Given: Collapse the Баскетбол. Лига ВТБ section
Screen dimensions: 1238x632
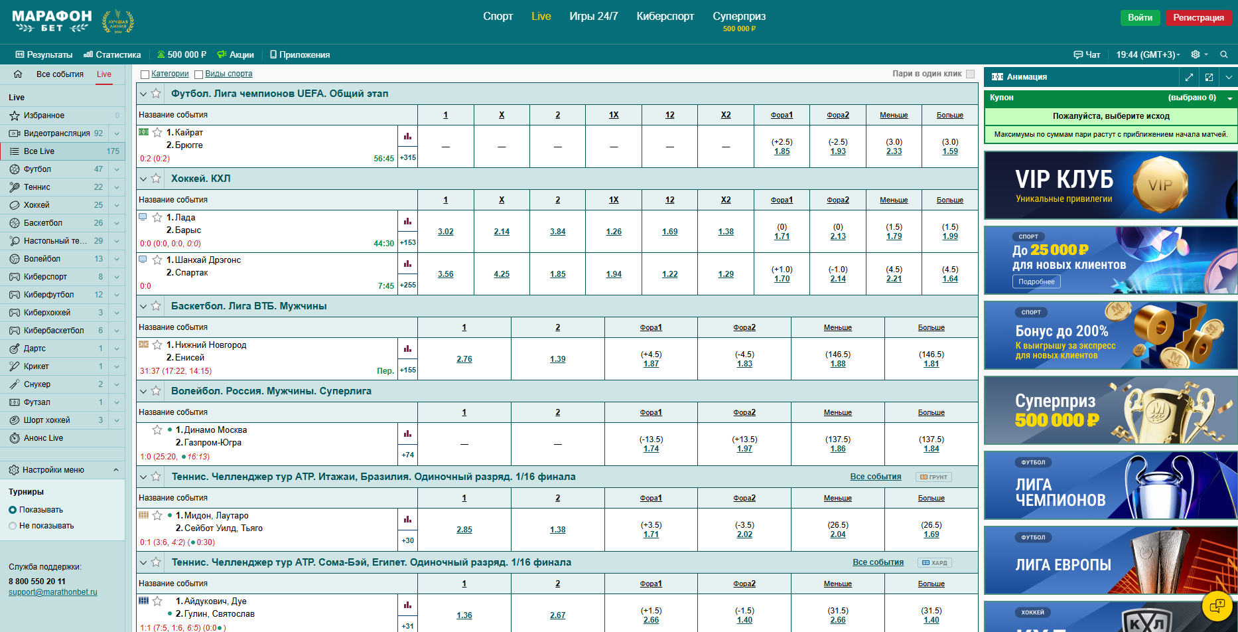Looking at the screenshot, I should pyautogui.click(x=143, y=306).
